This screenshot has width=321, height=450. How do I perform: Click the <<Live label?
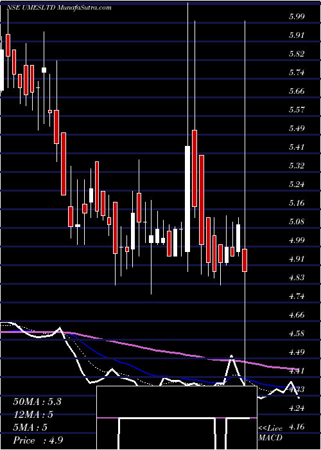pos(270,429)
